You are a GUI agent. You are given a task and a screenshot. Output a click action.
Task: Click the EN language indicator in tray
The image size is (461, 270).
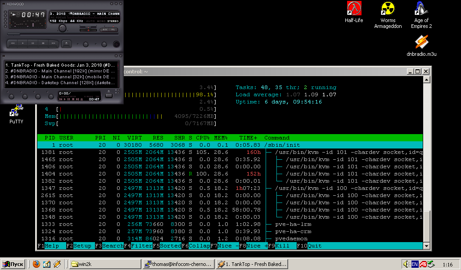coord(415,264)
